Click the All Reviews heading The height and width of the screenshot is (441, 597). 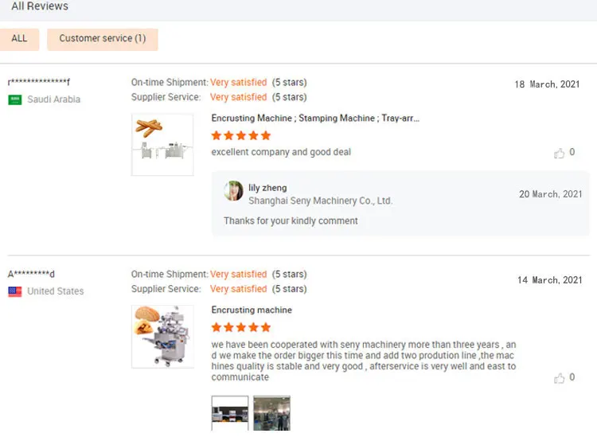(40, 6)
